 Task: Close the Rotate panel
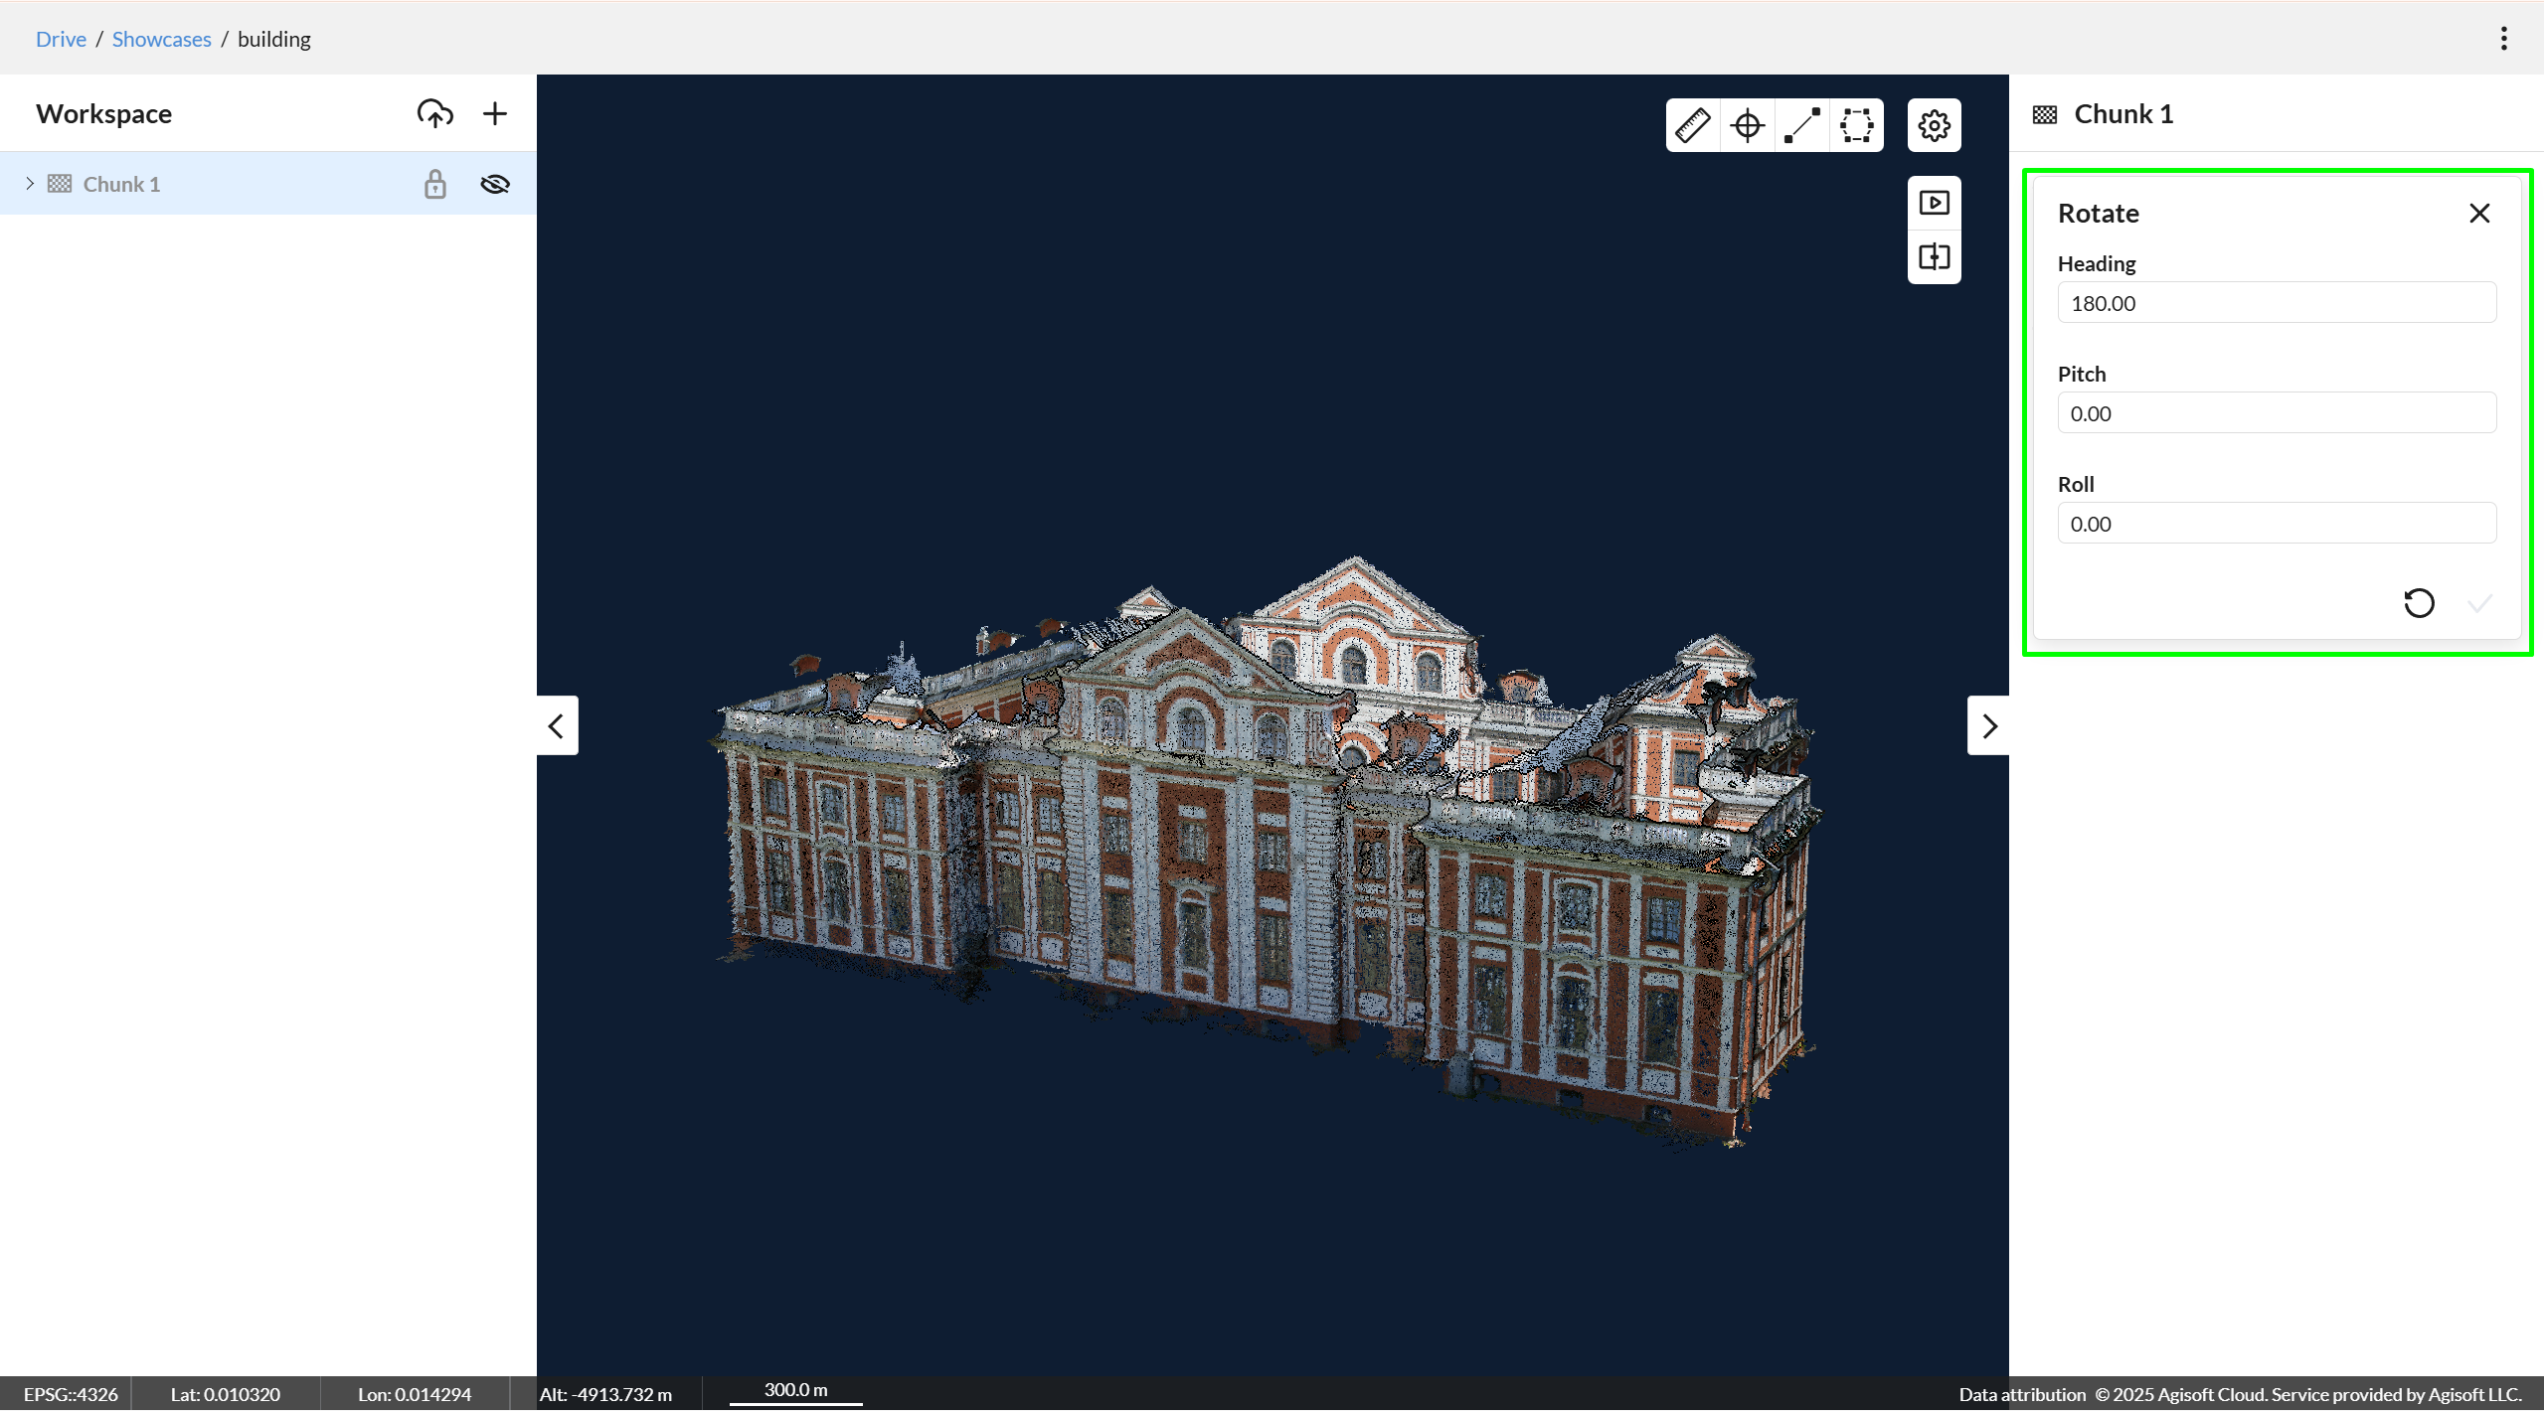2479,214
